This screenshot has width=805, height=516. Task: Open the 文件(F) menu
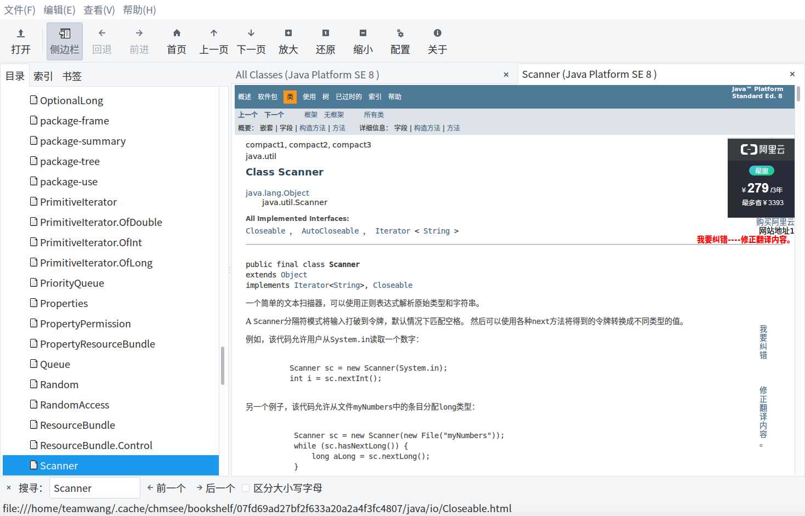tap(20, 10)
